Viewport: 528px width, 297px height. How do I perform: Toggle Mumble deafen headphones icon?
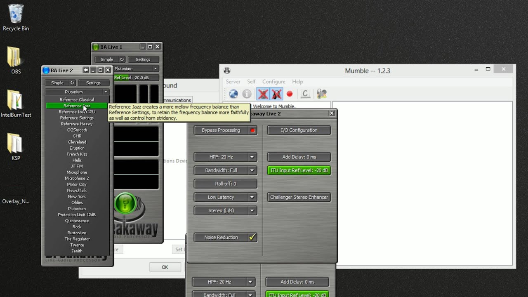coord(276,94)
